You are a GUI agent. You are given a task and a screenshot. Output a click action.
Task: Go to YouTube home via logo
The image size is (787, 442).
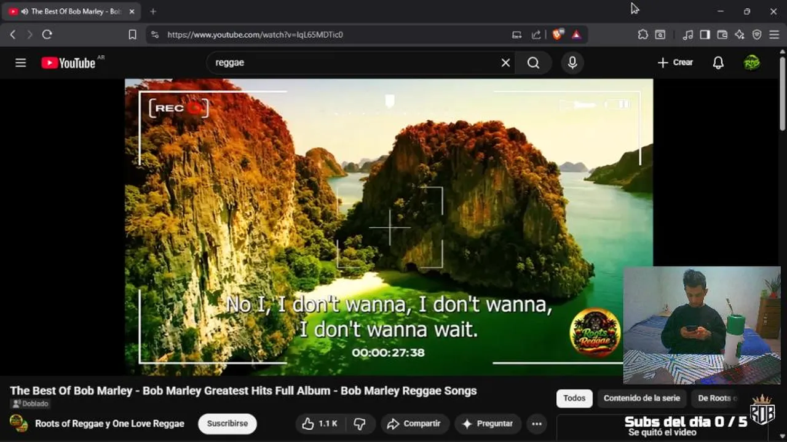click(68, 63)
